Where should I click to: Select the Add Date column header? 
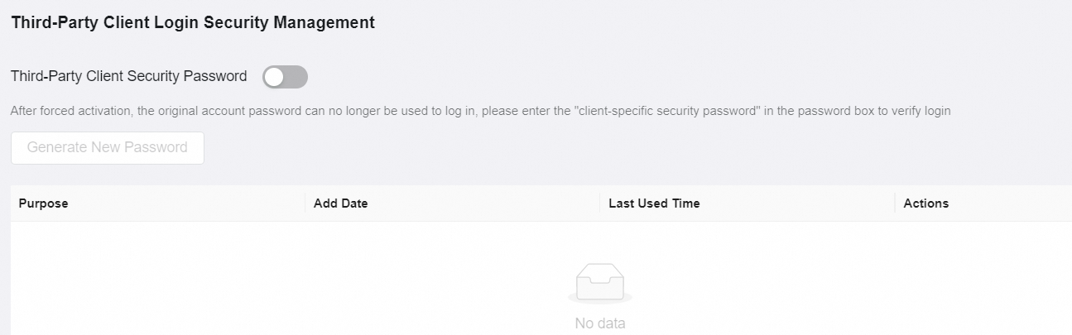click(341, 203)
